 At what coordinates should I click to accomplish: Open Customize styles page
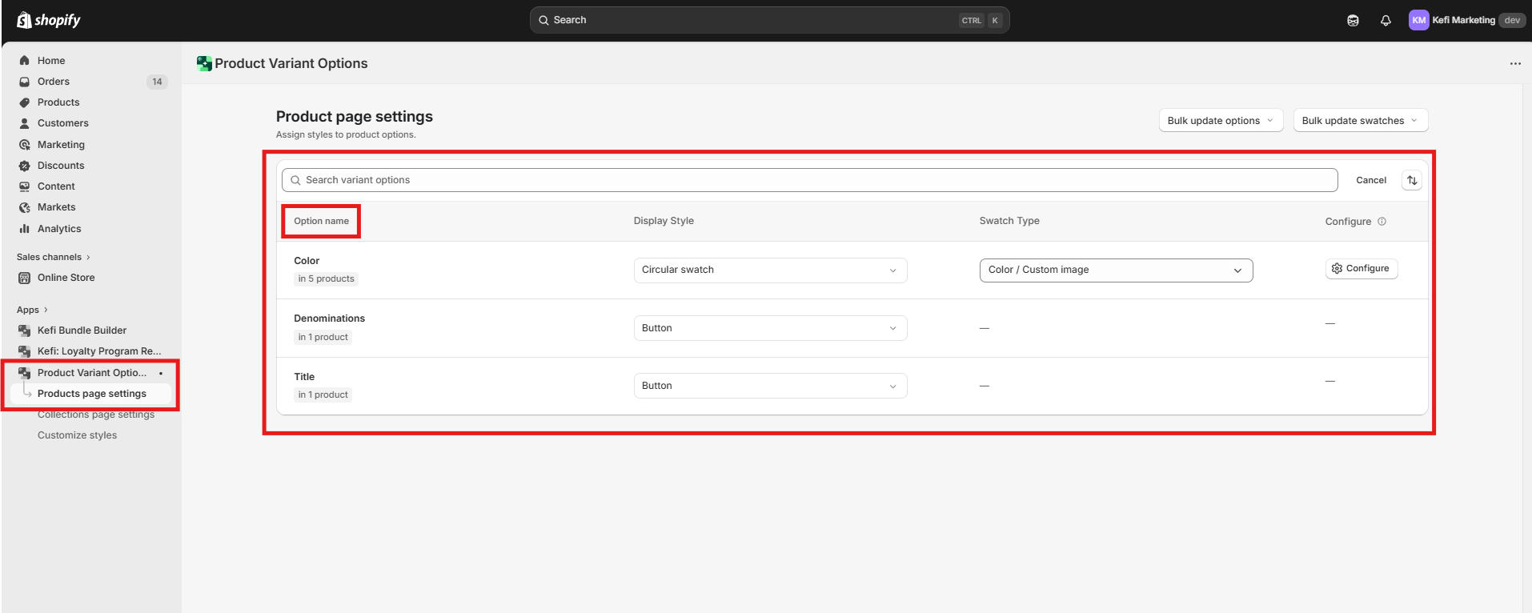tap(77, 435)
